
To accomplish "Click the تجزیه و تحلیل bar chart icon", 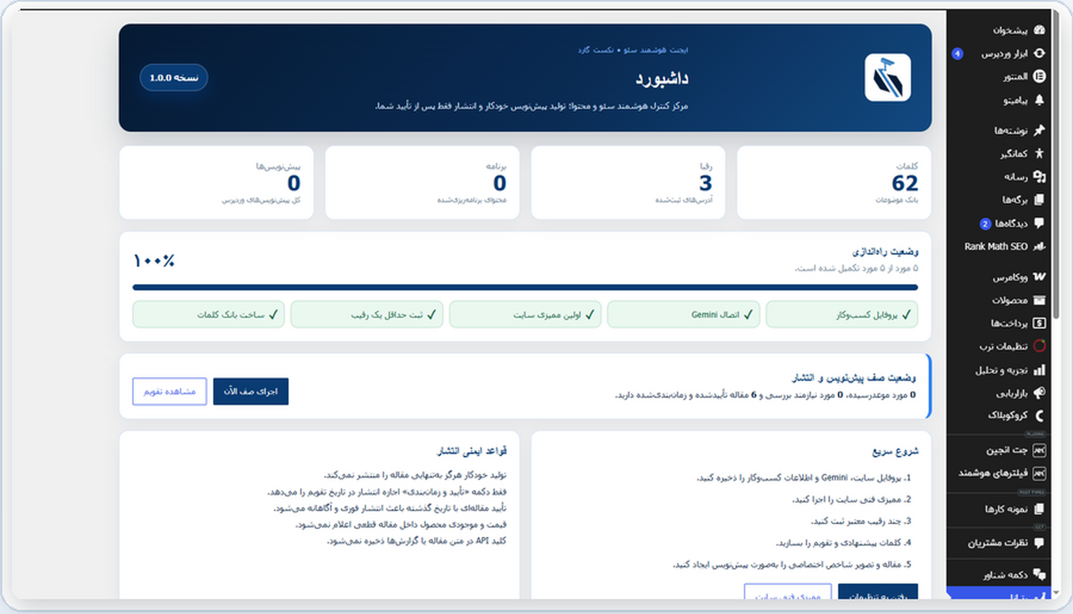I will coord(1039,370).
